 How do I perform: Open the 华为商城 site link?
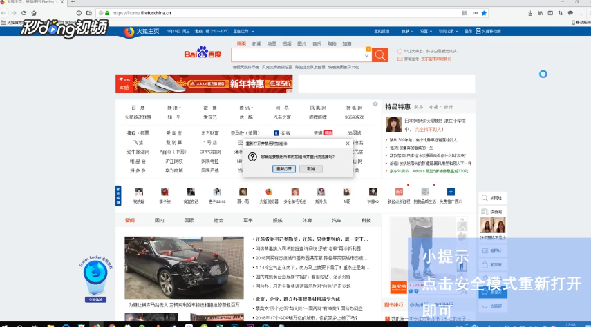pyautogui.click(x=174, y=170)
